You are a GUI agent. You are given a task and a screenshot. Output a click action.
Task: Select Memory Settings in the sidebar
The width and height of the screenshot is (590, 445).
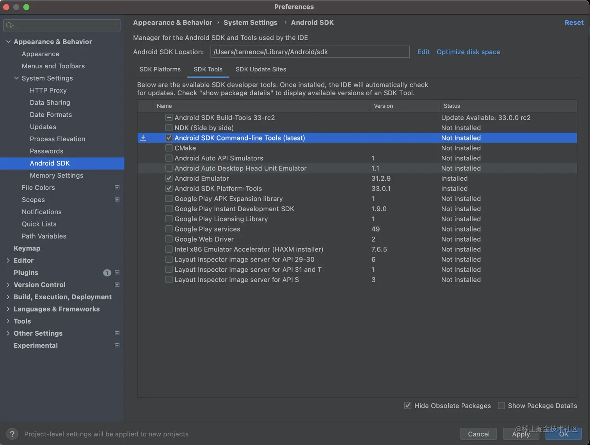(57, 175)
